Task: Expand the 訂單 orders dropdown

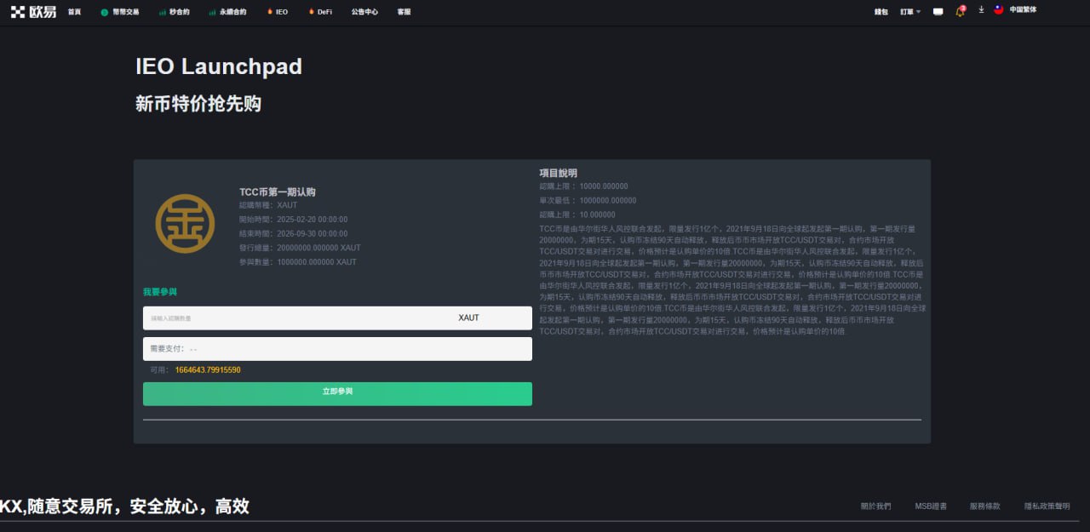Action: pos(909,12)
